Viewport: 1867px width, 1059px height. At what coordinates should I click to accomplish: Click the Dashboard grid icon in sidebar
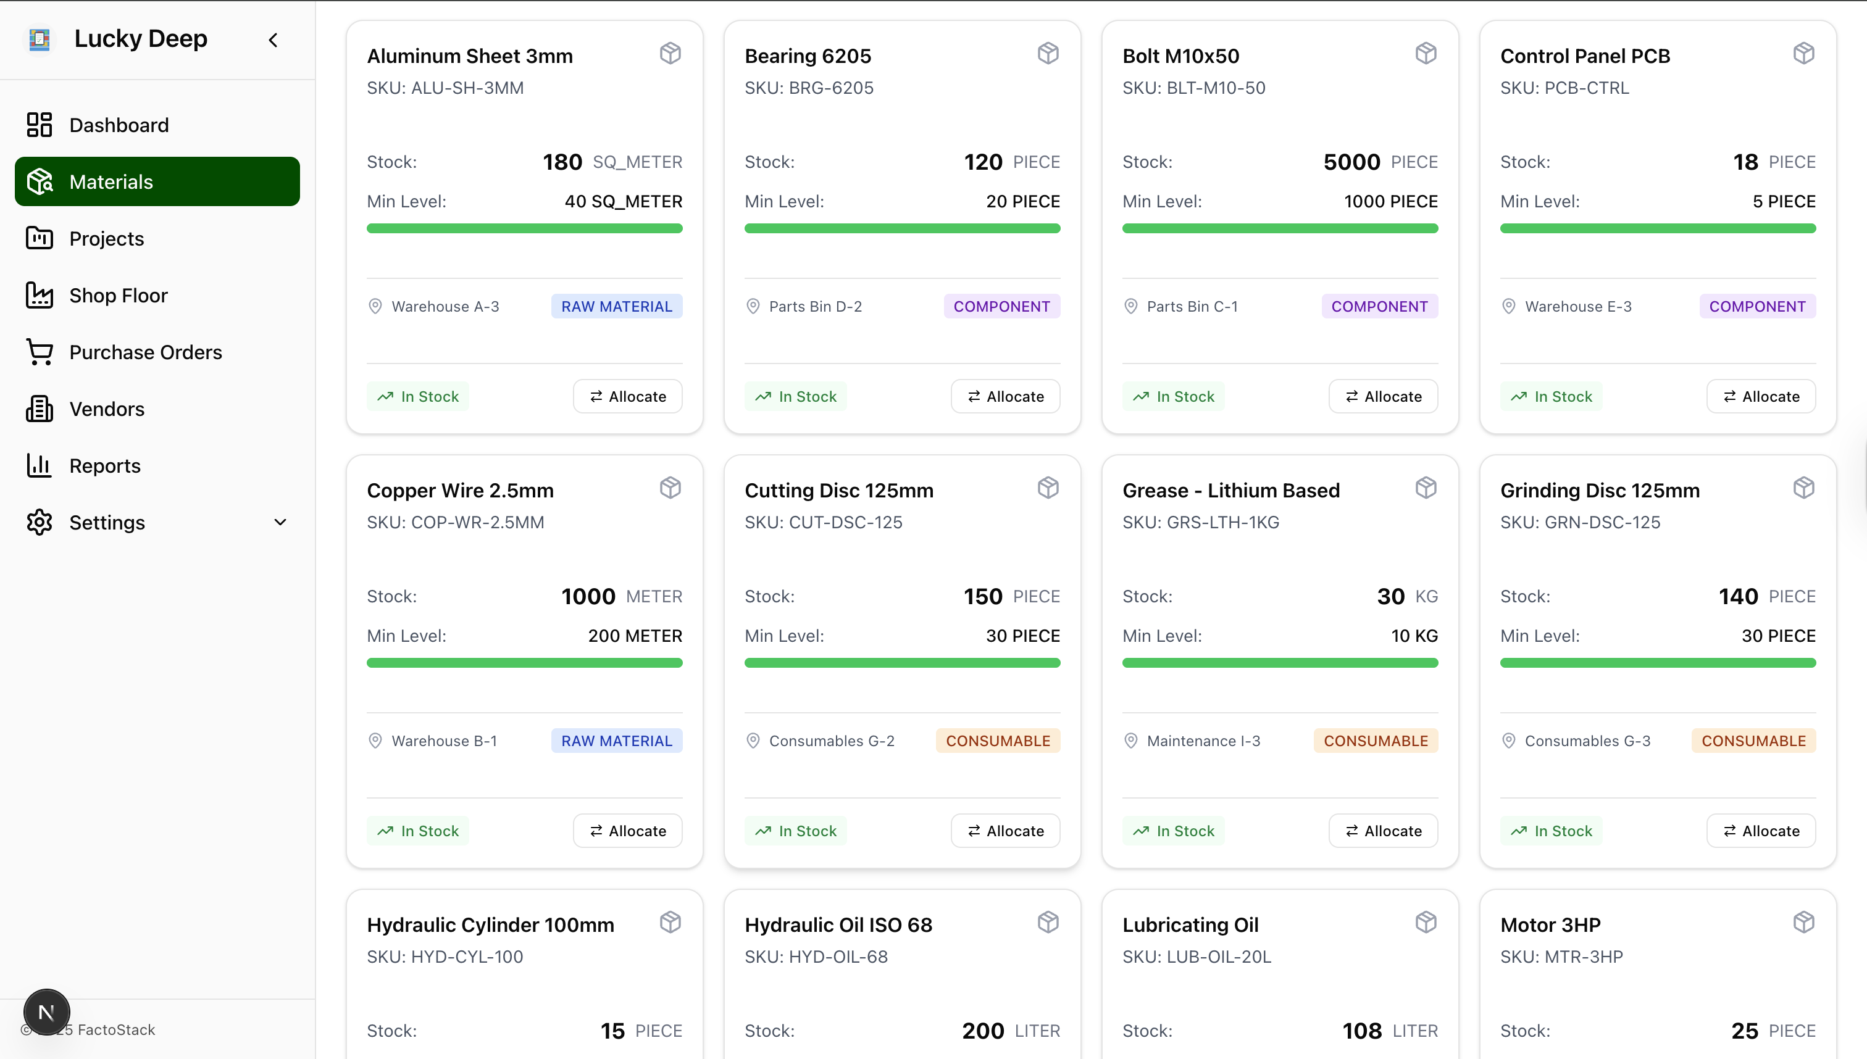(40, 125)
